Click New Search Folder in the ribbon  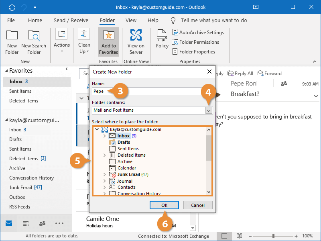(34, 43)
